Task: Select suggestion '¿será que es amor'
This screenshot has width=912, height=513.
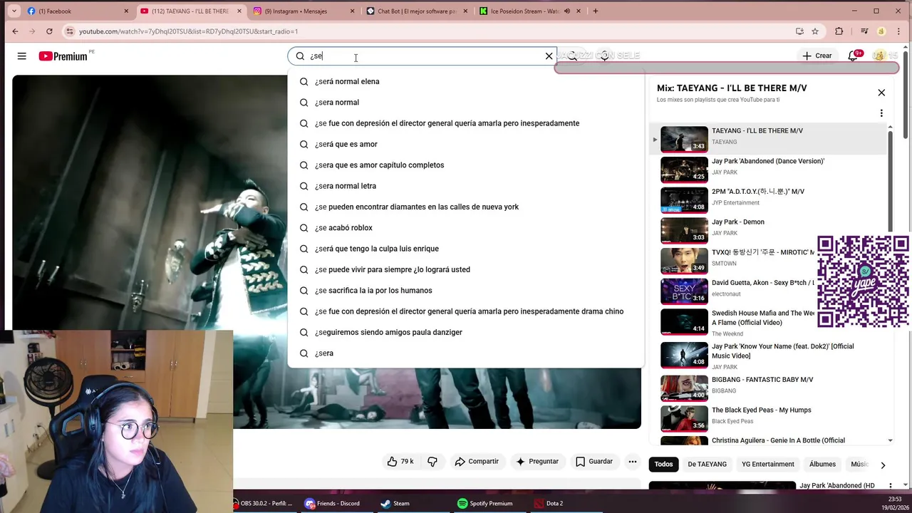Action: point(466,144)
